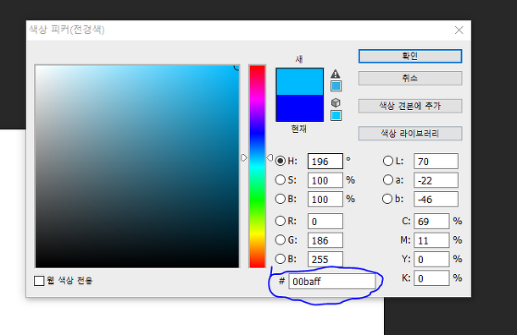Click the C field showing 69
This screenshot has width=517, height=335.
pyautogui.click(x=431, y=221)
